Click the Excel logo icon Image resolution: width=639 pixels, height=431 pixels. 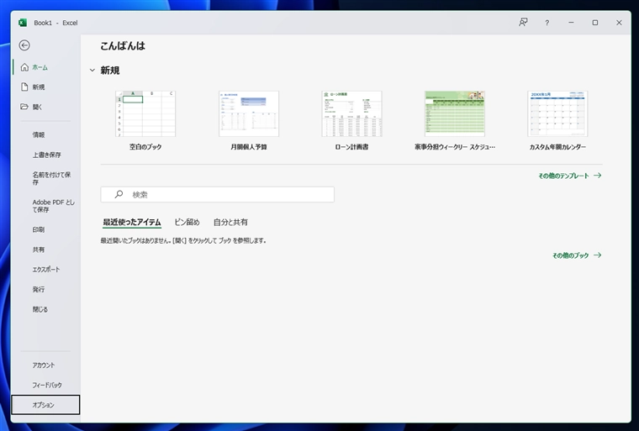[x=23, y=23]
